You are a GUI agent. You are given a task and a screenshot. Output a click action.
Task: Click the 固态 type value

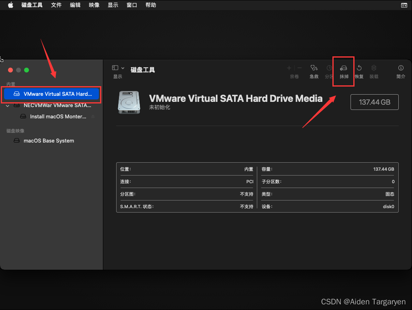(389, 194)
